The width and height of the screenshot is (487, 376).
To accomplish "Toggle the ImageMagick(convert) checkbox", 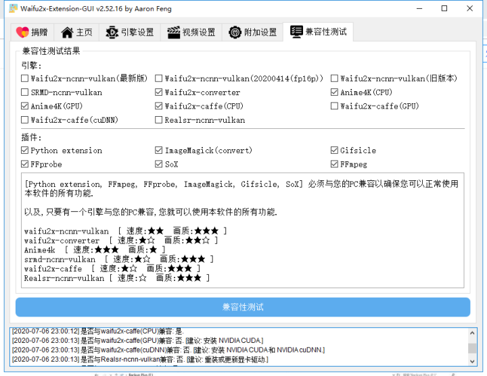I will coord(158,151).
